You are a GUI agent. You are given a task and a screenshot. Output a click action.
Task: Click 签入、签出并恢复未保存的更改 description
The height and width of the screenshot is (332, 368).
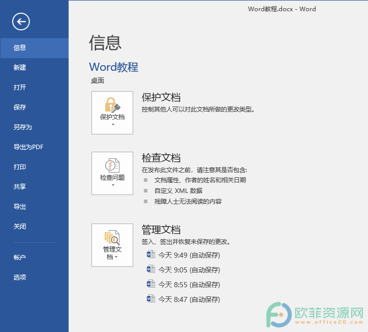[x=186, y=242]
